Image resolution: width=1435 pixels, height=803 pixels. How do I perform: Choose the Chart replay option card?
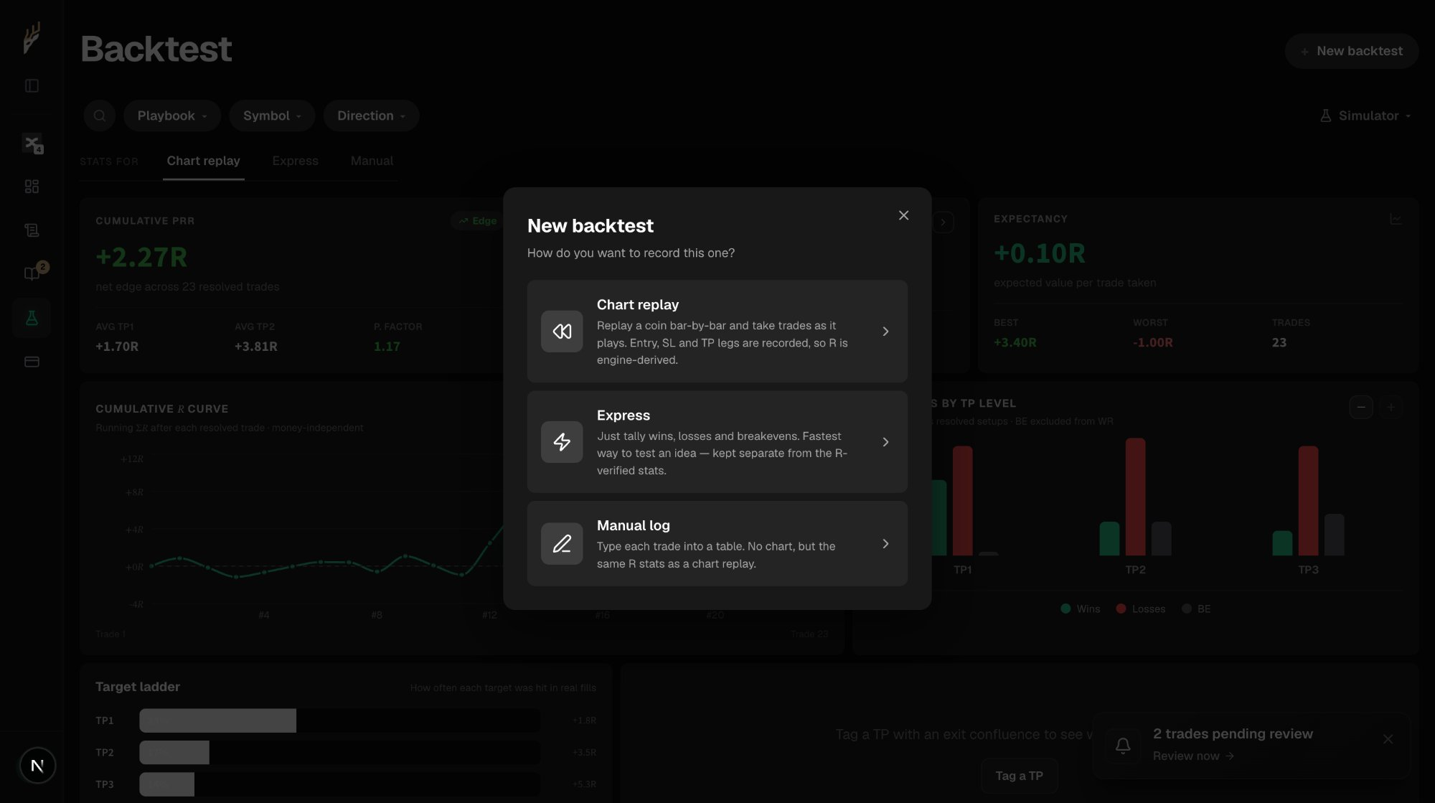pyautogui.click(x=717, y=331)
